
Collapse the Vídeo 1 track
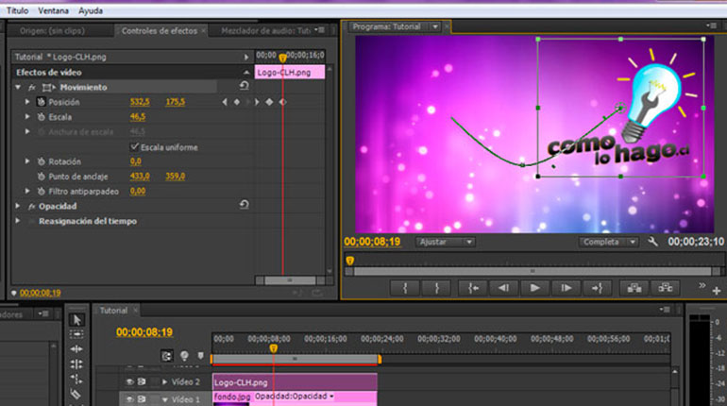point(164,399)
